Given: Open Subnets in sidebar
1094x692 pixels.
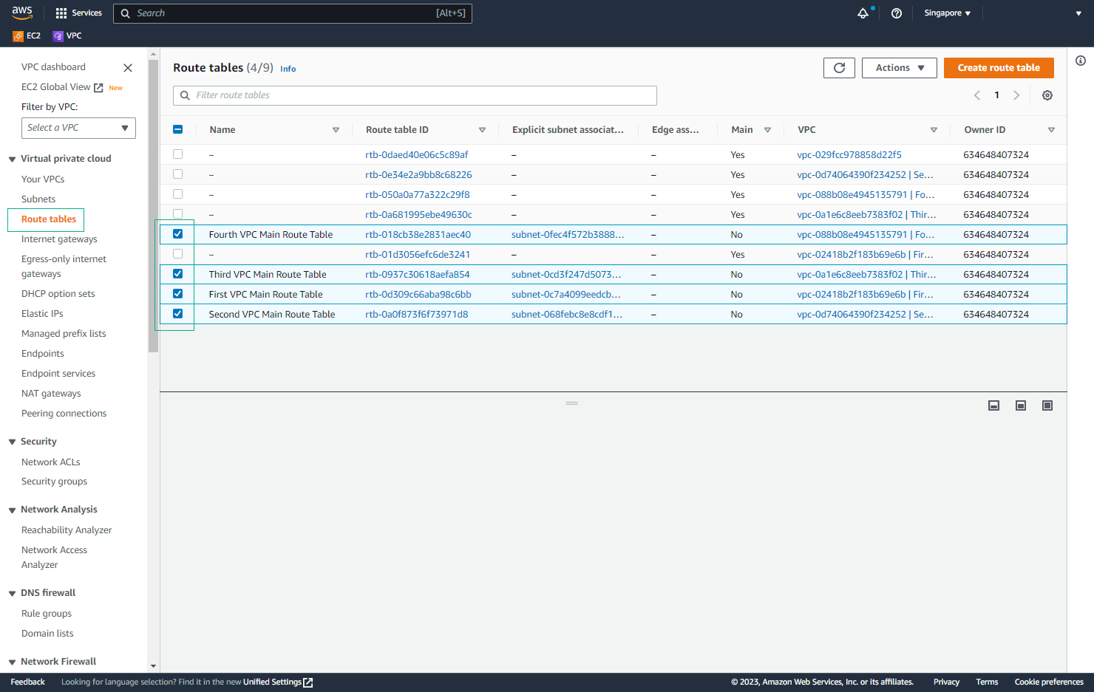Looking at the screenshot, I should pyautogui.click(x=38, y=199).
